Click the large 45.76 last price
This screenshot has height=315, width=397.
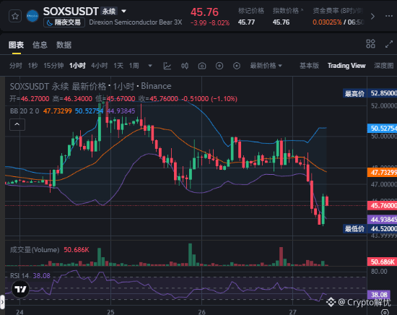point(204,12)
